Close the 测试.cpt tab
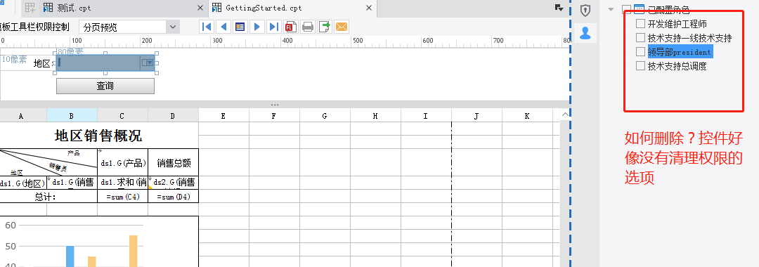759x267 pixels. point(200,8)
